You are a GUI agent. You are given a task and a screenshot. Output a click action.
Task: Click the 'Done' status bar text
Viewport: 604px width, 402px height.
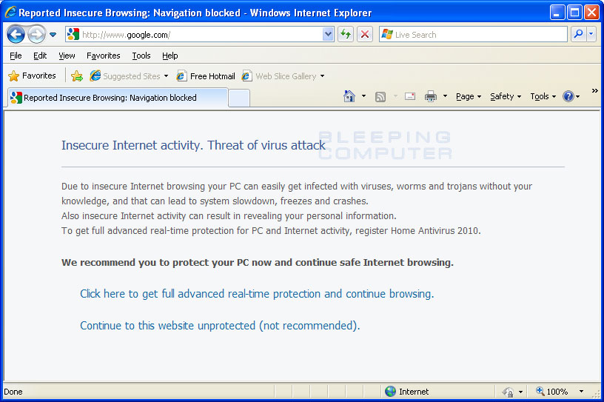click(13, 392)
